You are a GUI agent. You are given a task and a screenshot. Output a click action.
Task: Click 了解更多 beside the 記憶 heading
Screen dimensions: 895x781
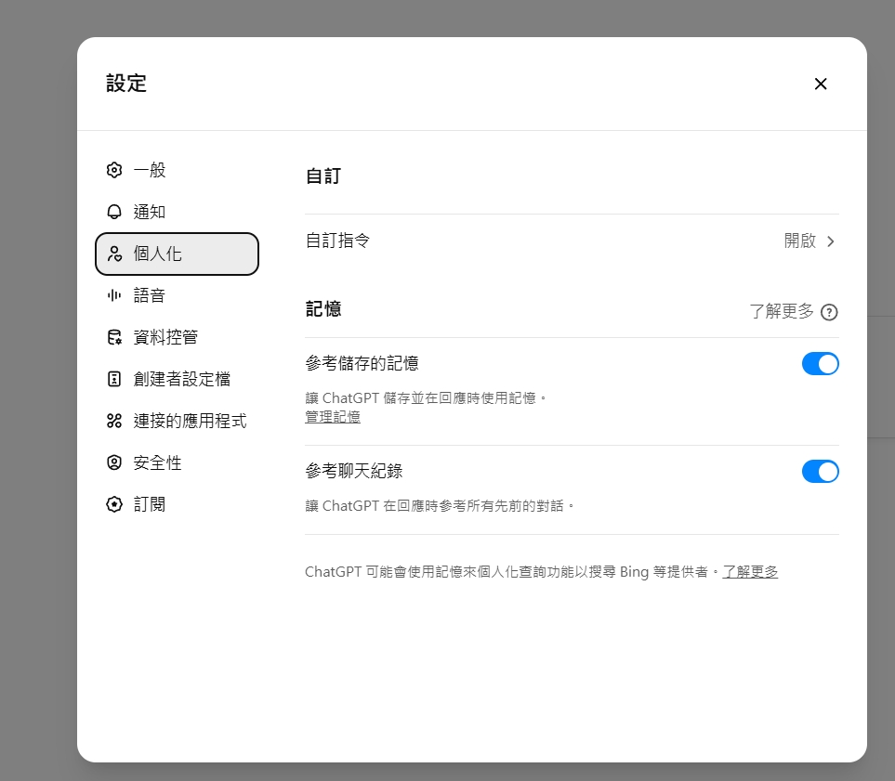point(781,311)
